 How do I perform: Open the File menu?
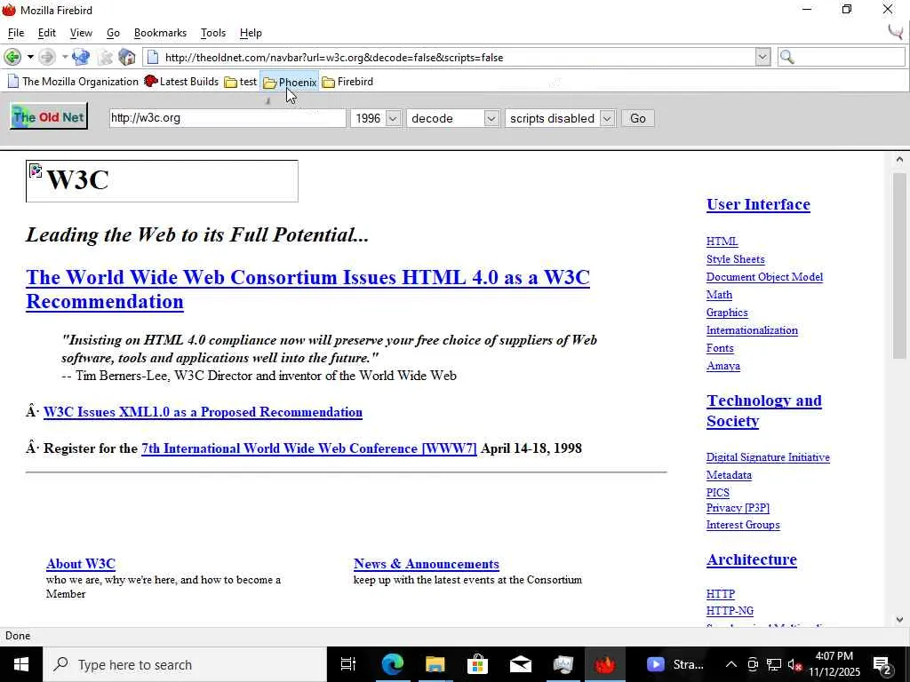[16, 33]
